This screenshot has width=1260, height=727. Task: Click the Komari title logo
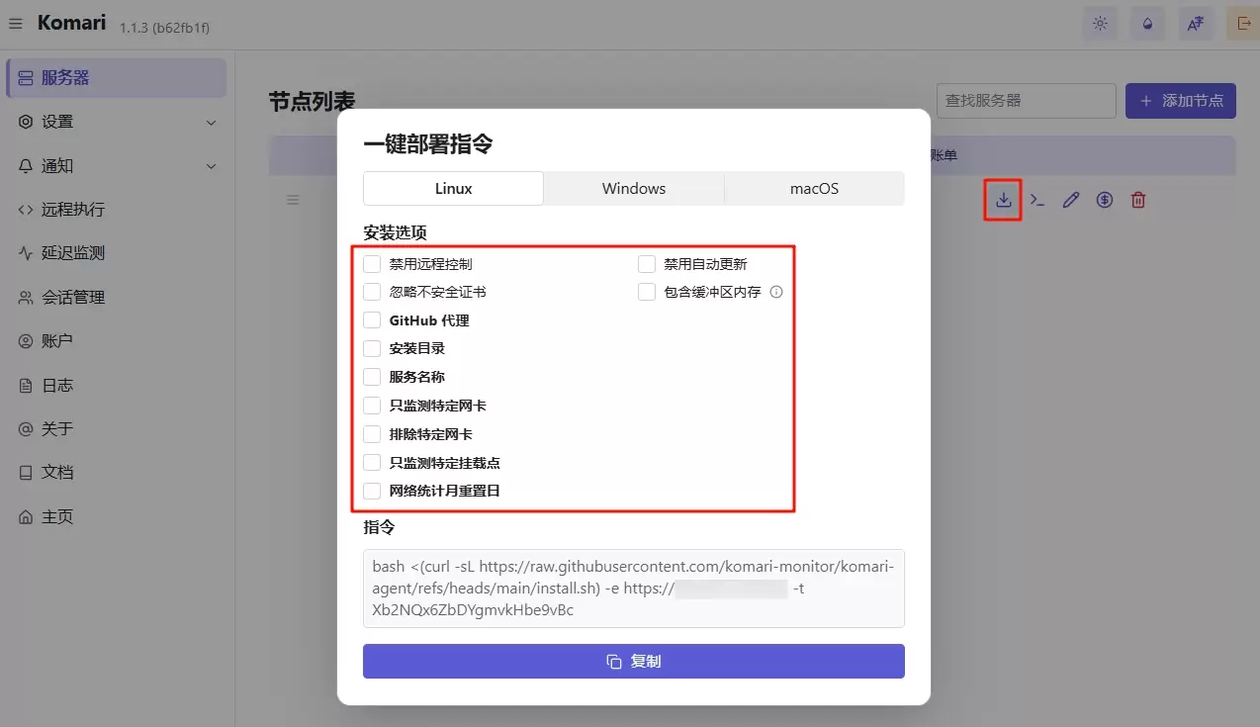click(x=71, y=23)
